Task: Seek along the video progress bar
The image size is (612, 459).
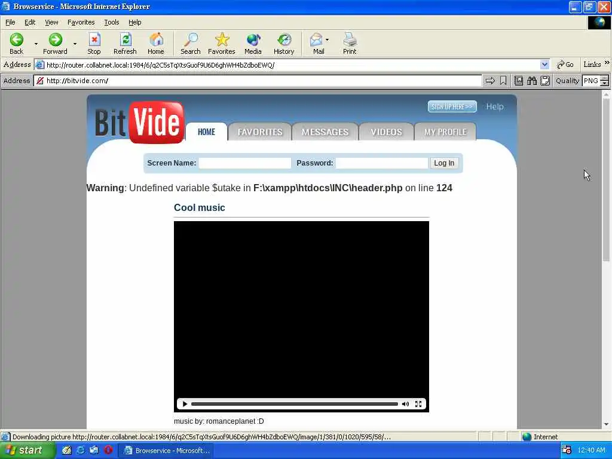Action: click(295, 404)
